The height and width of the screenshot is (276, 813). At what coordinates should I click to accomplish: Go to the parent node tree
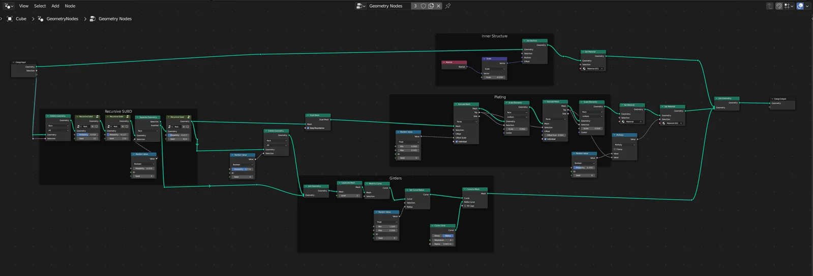point(770,6)
